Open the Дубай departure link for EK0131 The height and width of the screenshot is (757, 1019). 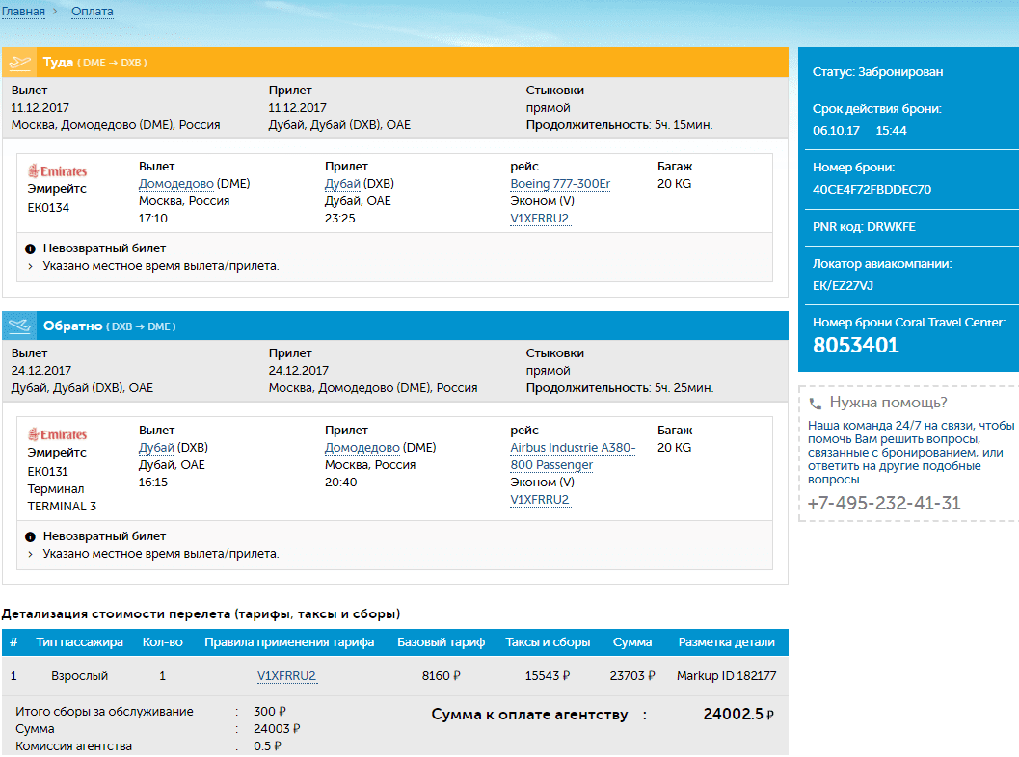click(x=156, y=447)
